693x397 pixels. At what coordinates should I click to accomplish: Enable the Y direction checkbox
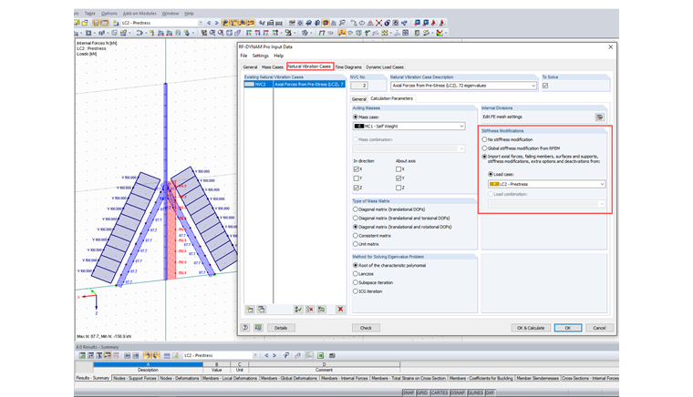[357, 178]
